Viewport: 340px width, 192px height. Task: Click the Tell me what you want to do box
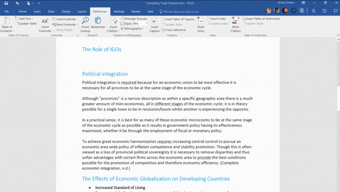179,12
